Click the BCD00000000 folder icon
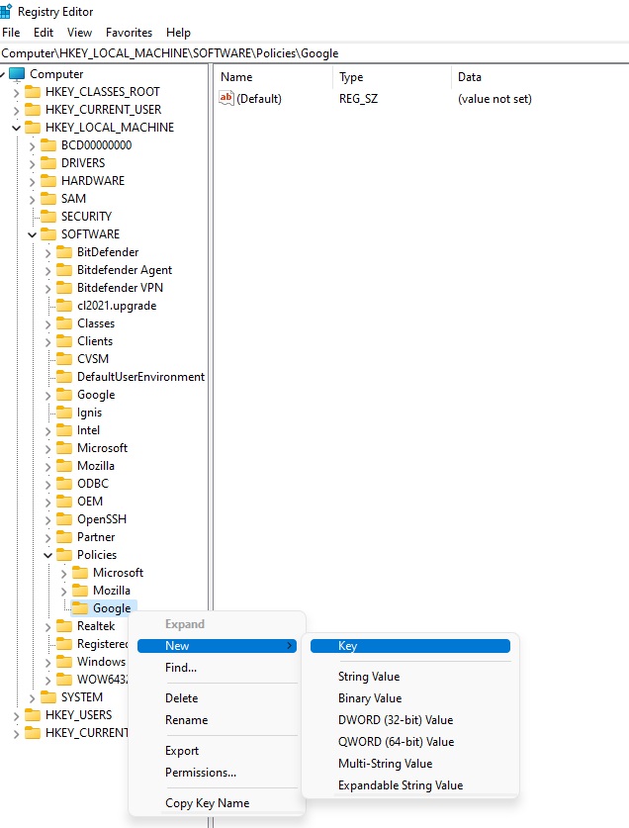 click(x=48, y=145)
